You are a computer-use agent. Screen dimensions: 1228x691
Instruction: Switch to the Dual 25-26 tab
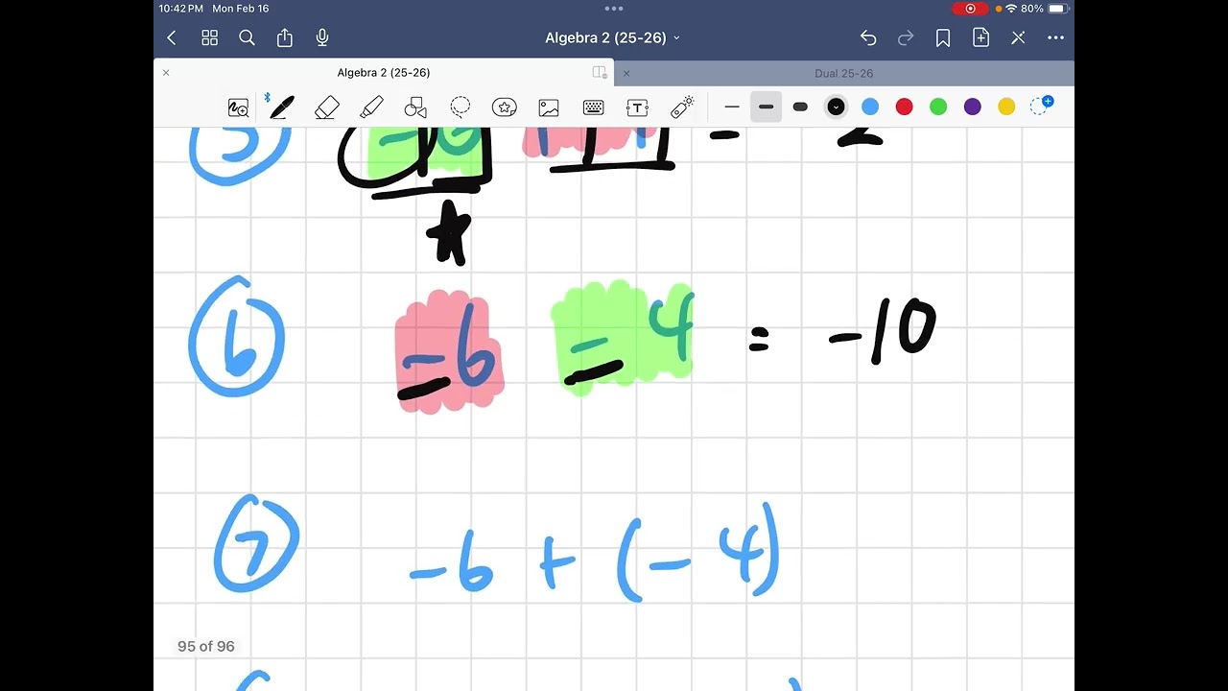(844, 73)
